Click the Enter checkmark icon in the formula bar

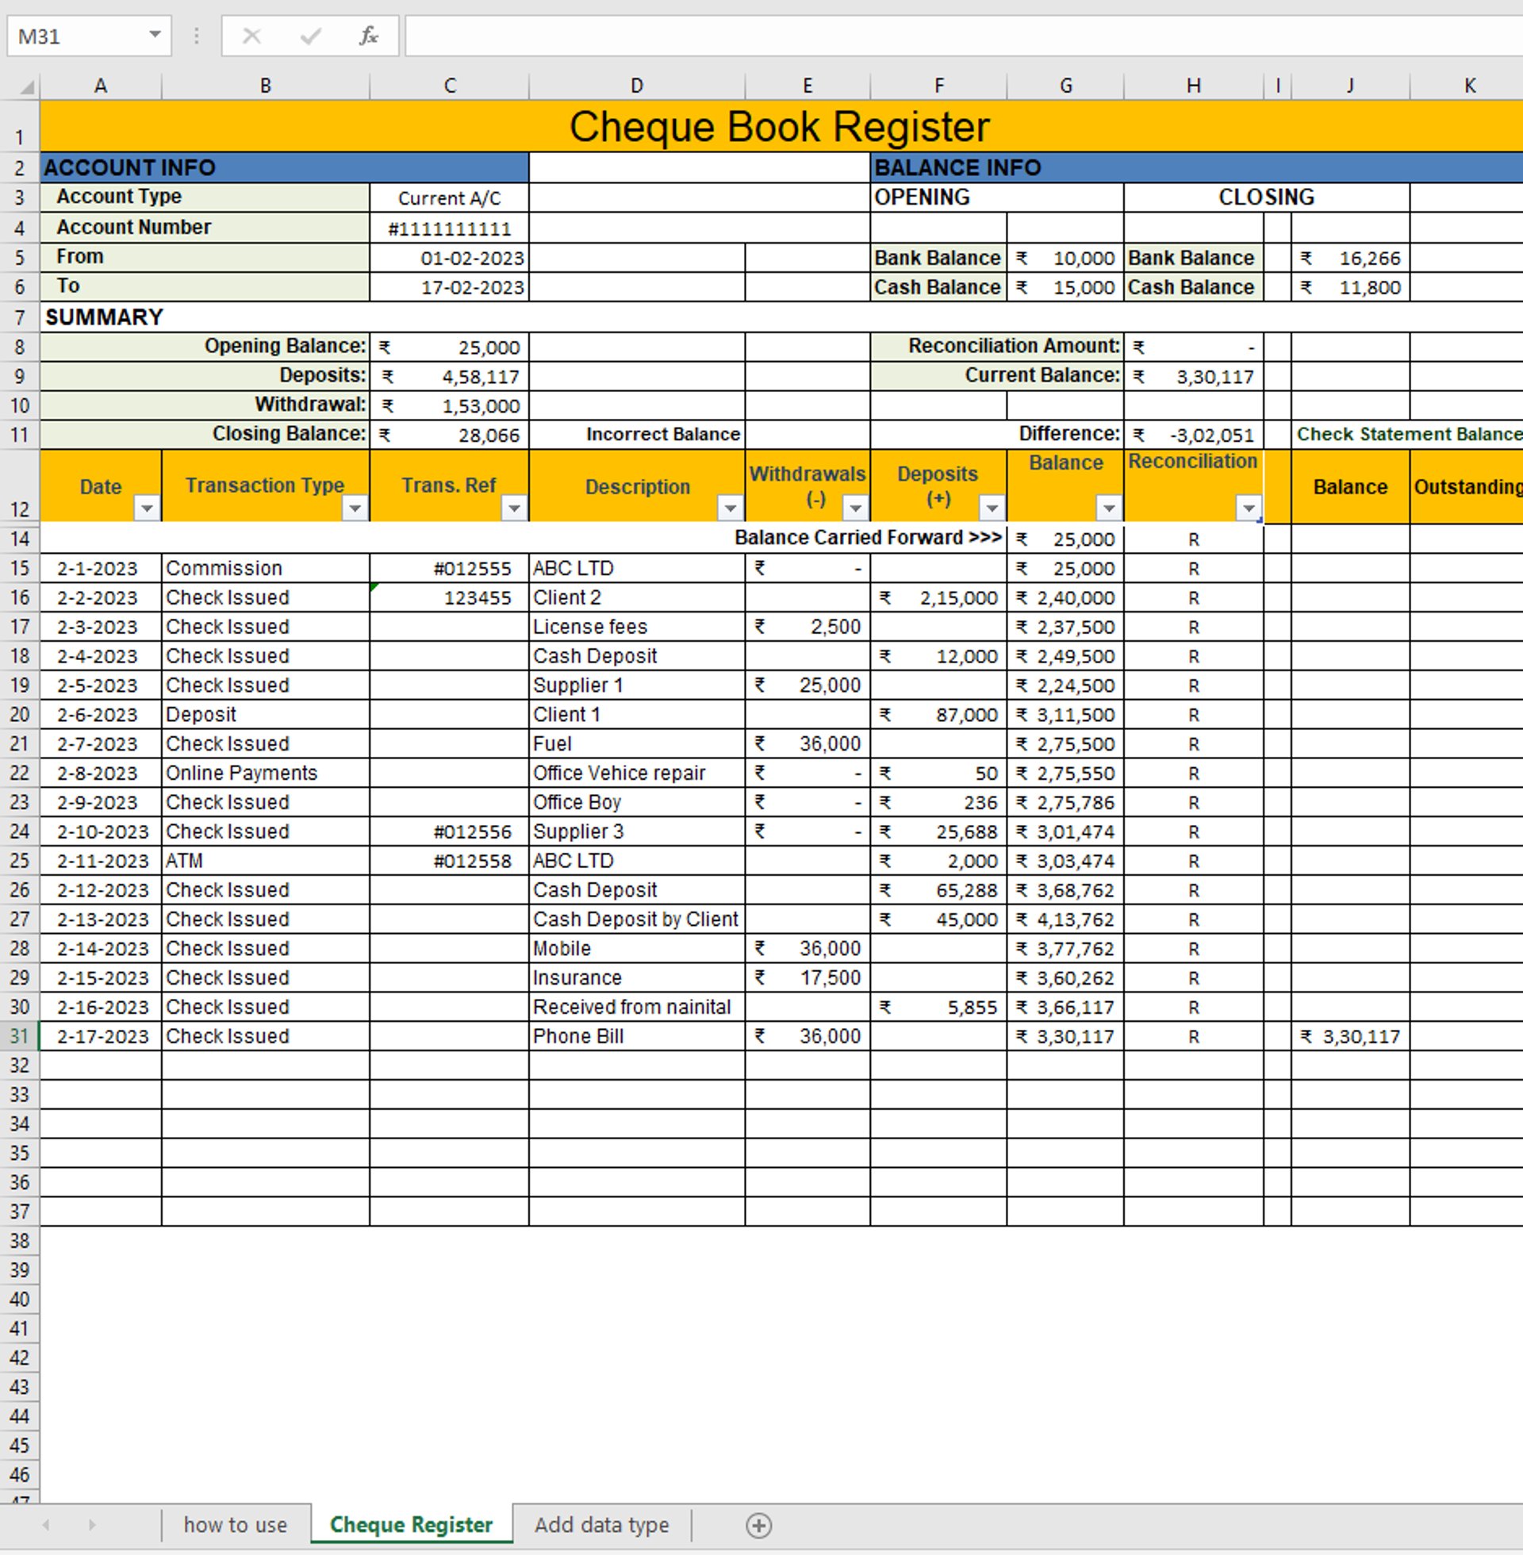tap(310, 36)
